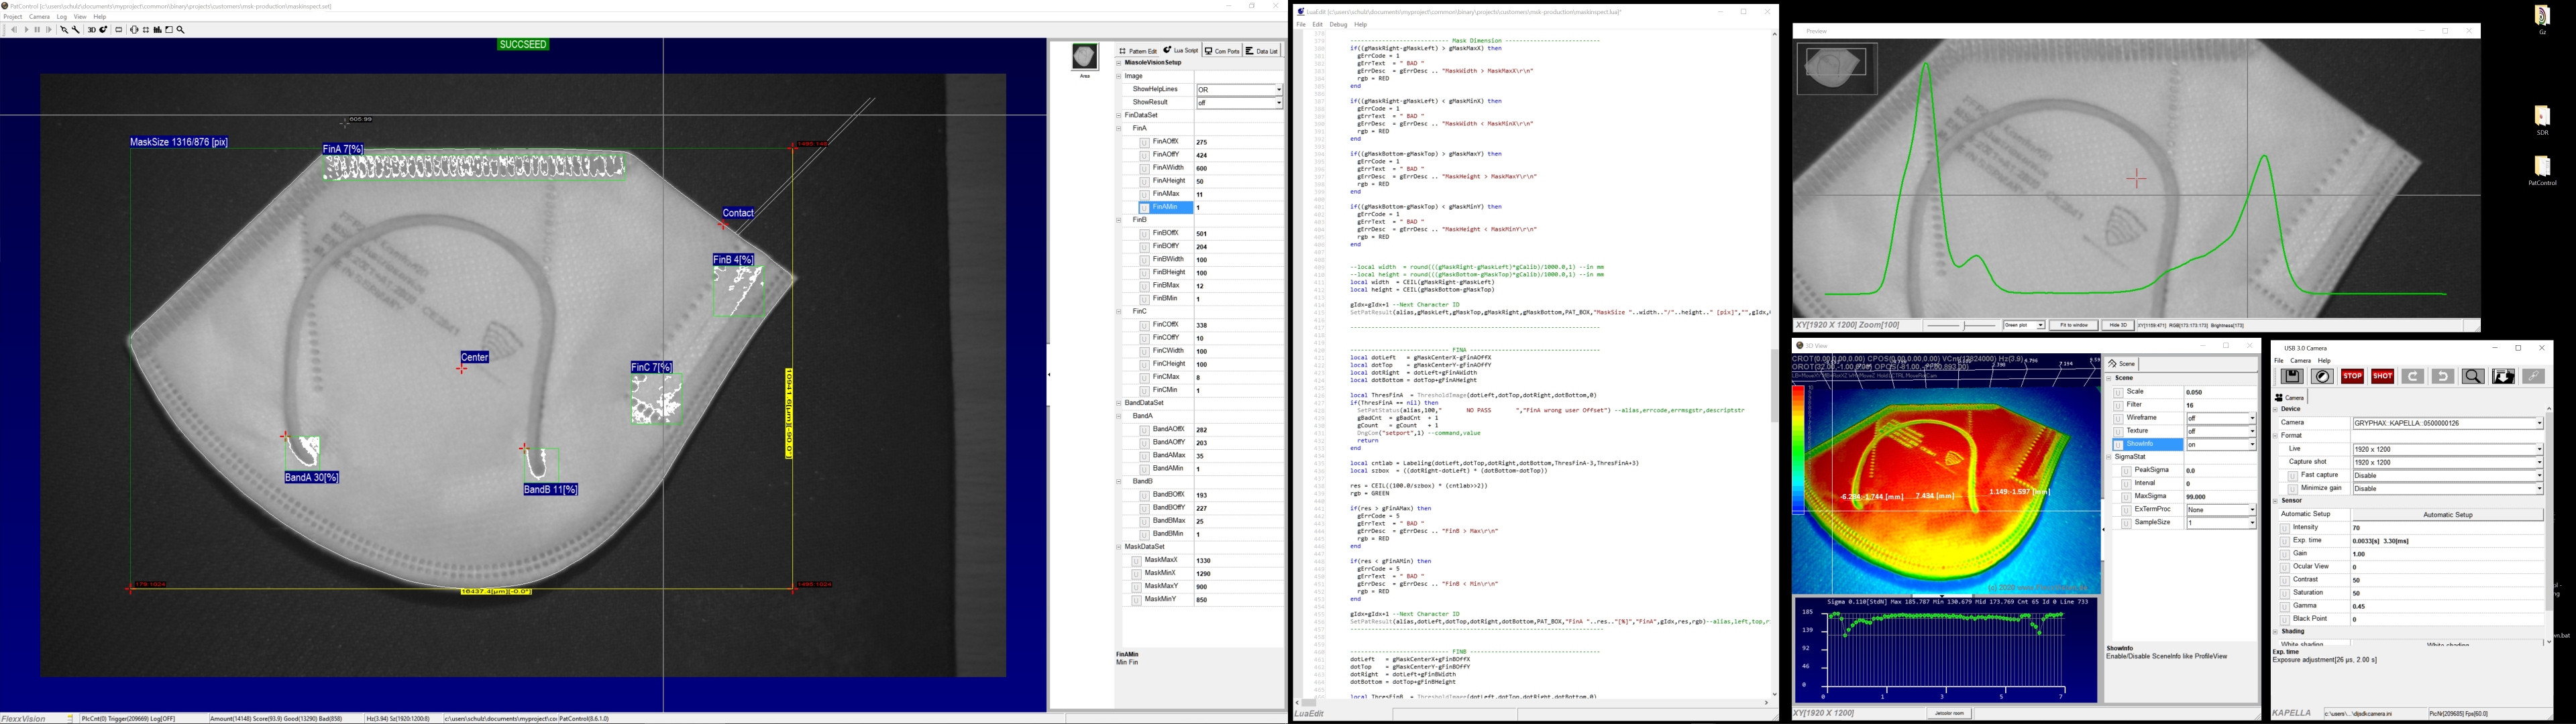Image resolution: width=2576 pixels, height=724 pixels.
Task: Click the Automatic Setup button
Action: (x=2447, y=515)
